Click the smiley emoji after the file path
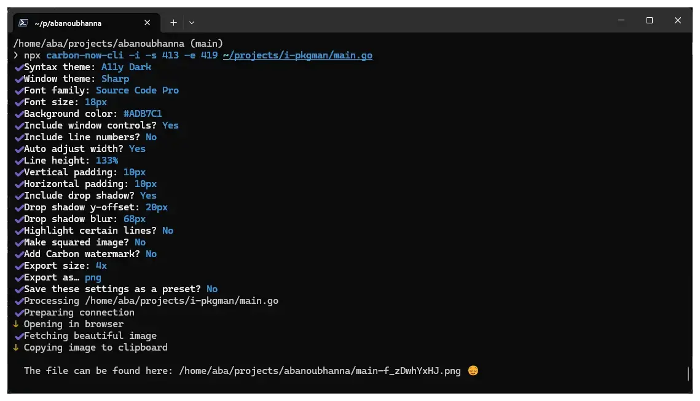 click(x=473, y=370)
